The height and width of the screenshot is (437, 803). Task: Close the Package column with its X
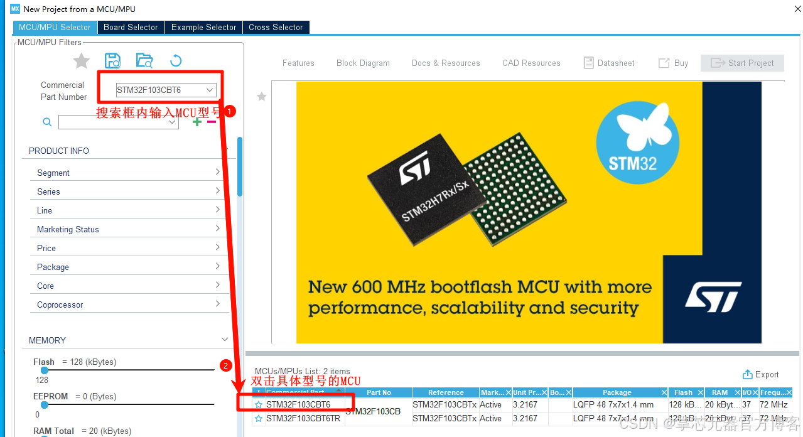664,393
